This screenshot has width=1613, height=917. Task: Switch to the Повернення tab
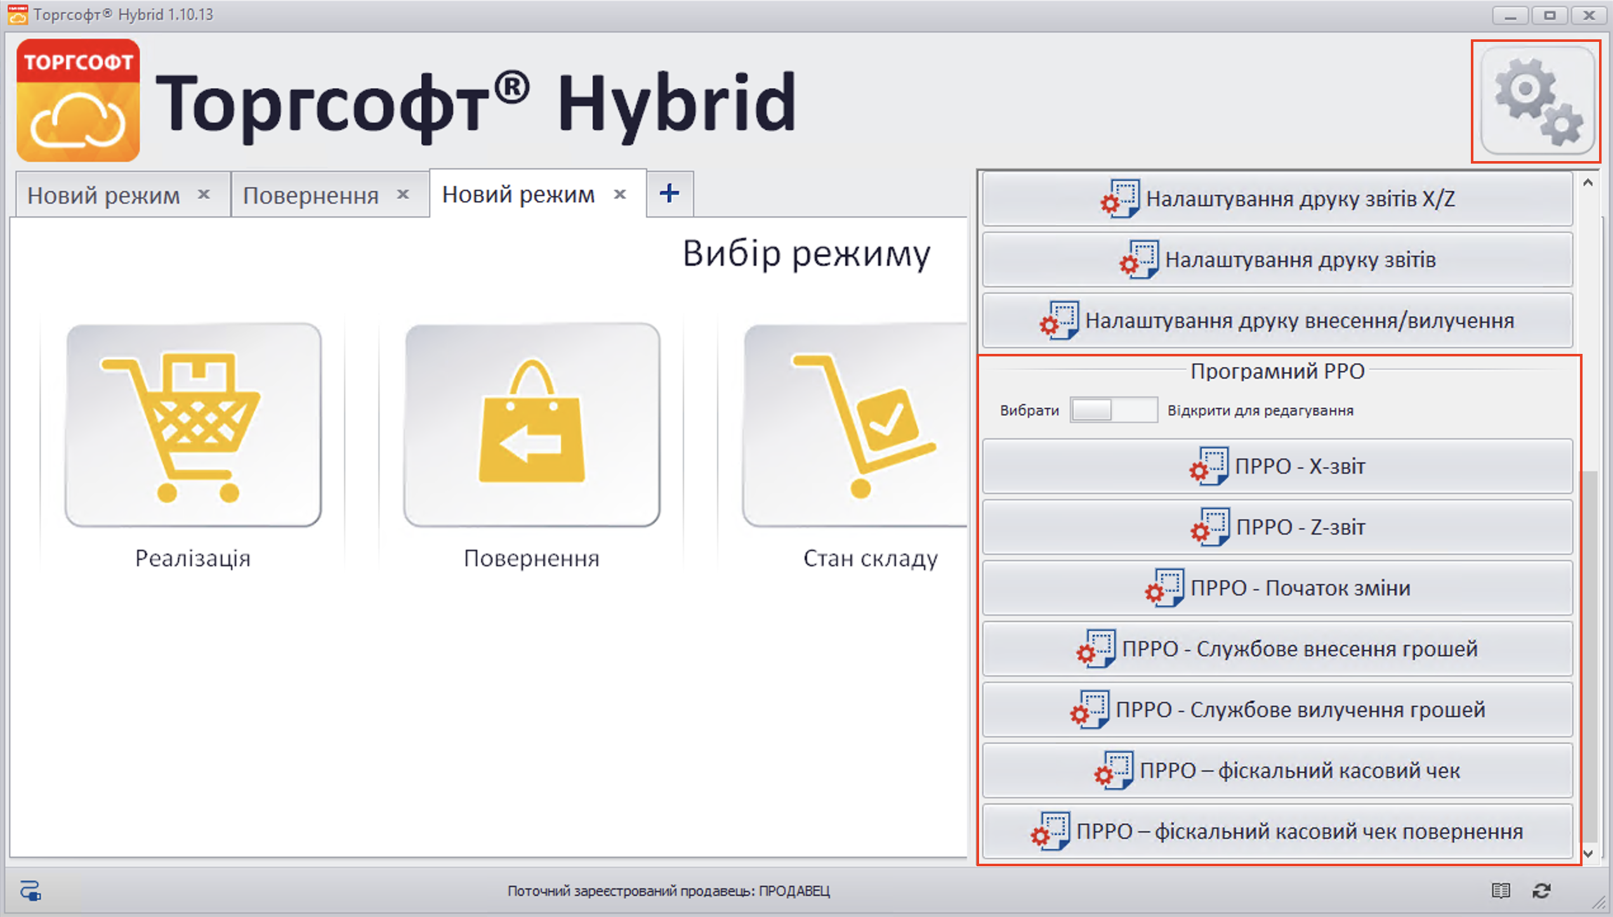click(x=311, y=195)
